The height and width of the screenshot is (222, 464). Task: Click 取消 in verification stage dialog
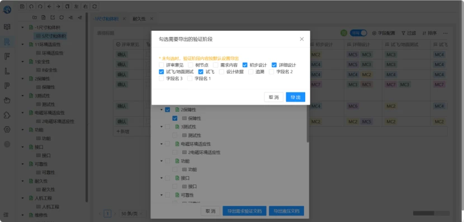coord(274,97)
